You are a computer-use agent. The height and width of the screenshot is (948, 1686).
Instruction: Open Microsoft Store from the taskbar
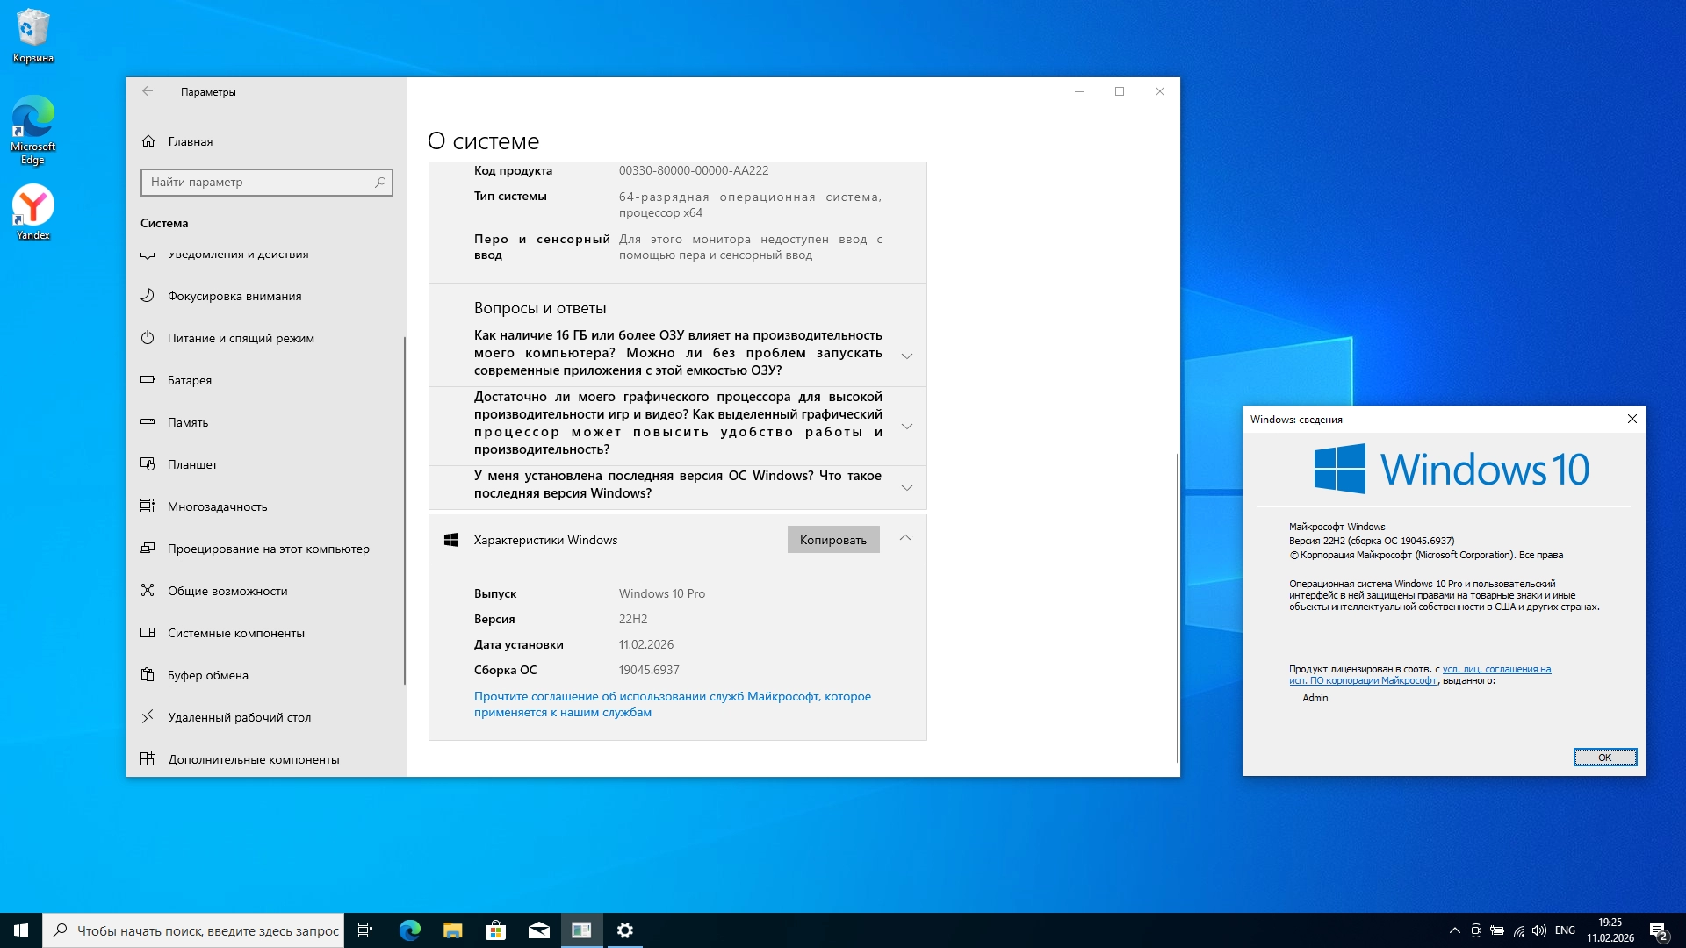tap(496, 930)
